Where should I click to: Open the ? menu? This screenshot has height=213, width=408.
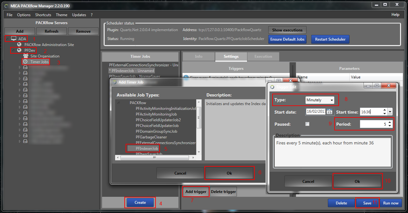[x=92, y=15]
